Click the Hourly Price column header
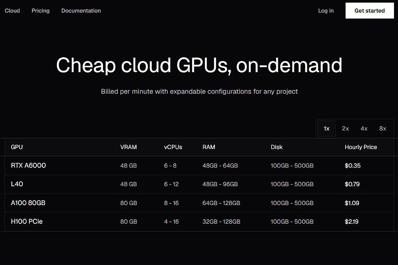Image resolution: width=398 pixels, height=265 pixels. point(361,147)
